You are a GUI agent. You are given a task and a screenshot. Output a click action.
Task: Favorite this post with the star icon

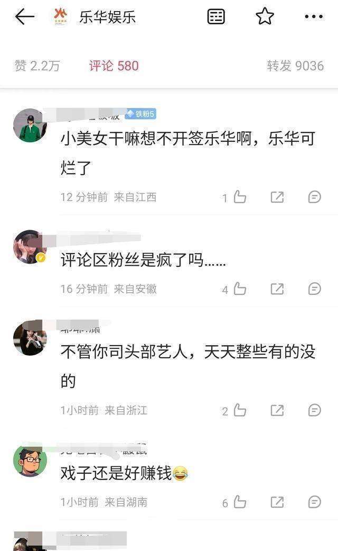pos(265,16)
